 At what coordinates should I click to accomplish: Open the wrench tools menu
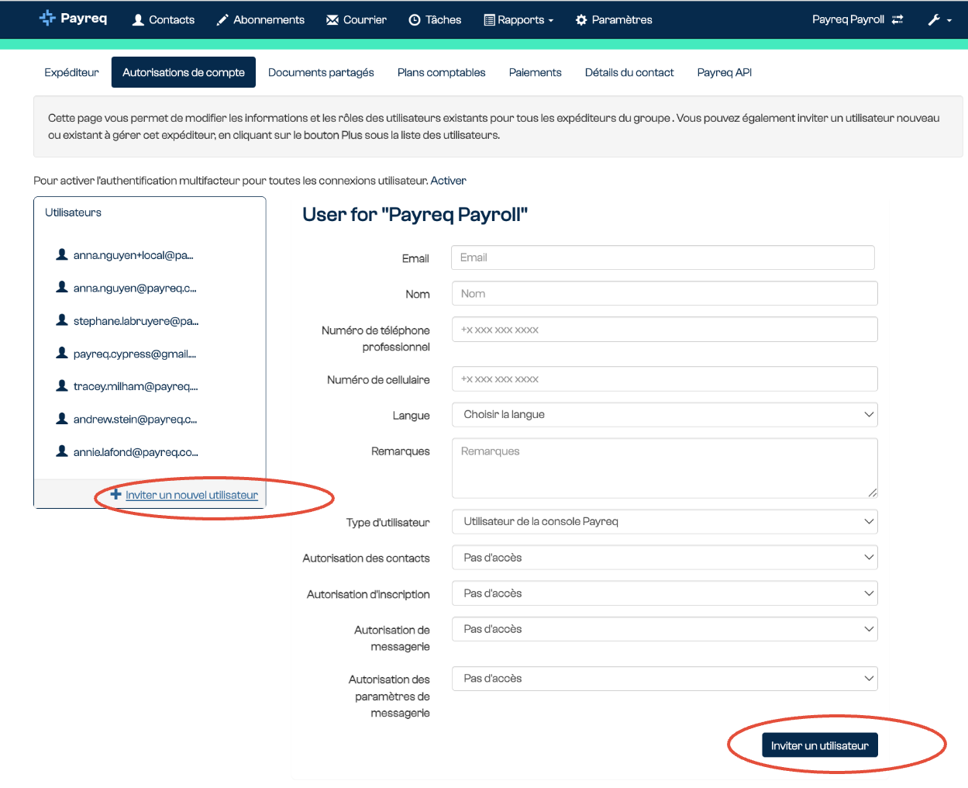pos(939,20)
